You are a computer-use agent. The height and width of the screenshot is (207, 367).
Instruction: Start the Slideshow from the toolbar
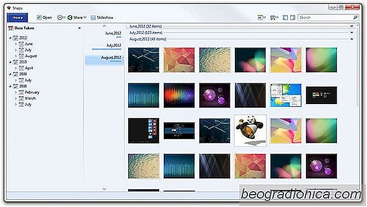click(102, 17)
